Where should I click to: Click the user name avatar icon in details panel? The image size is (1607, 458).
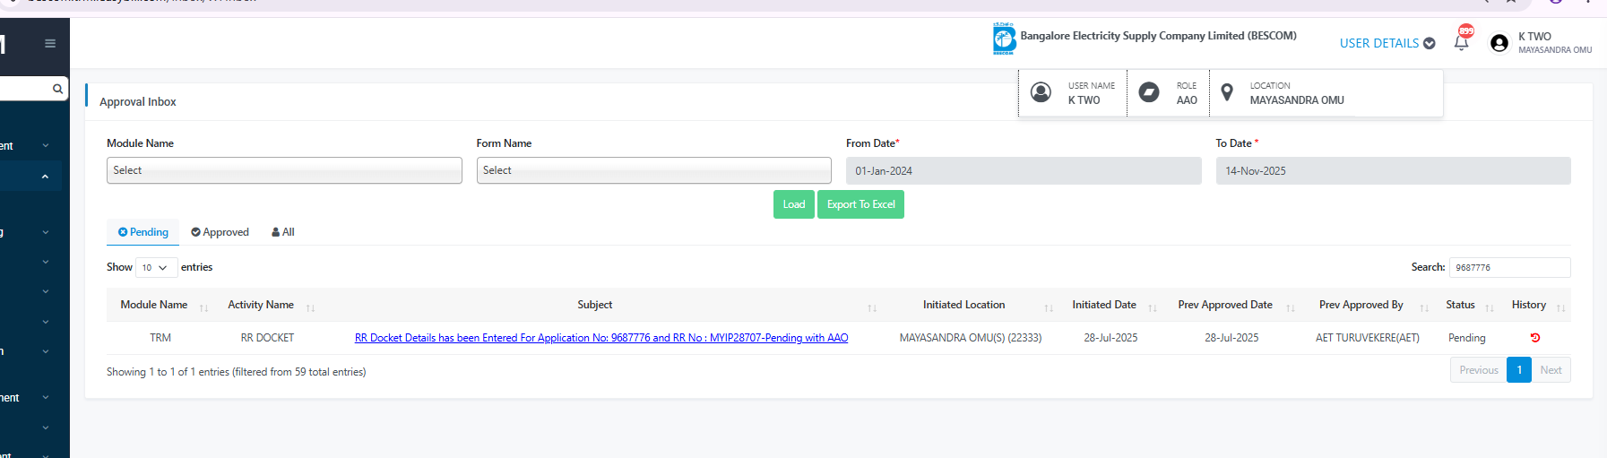tap(1041, 91)
